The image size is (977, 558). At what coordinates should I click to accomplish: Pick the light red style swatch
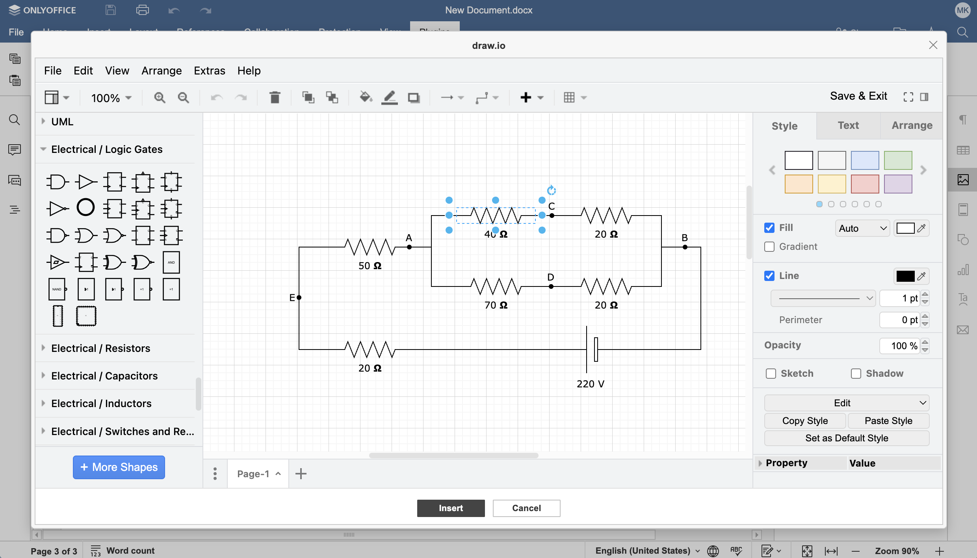(x=865, y=184)
